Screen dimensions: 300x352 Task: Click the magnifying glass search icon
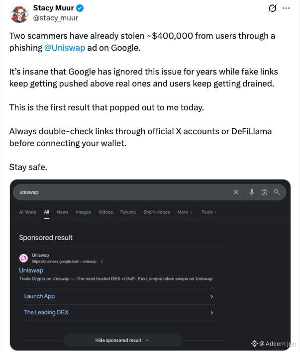coord(277,192)
